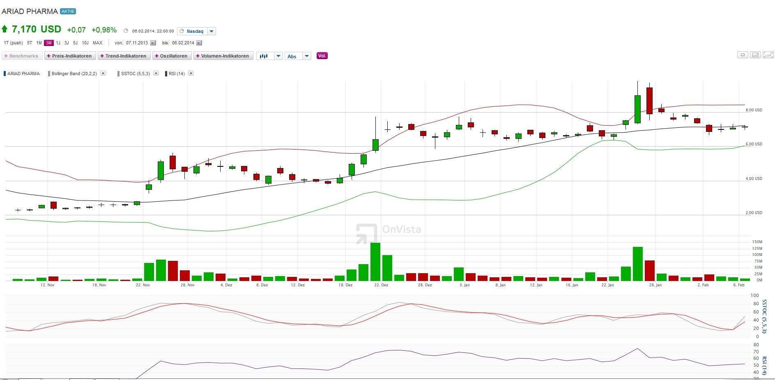Select the 3M time range
The width and height of the screenshot is (775, 380).
(49, 43)
